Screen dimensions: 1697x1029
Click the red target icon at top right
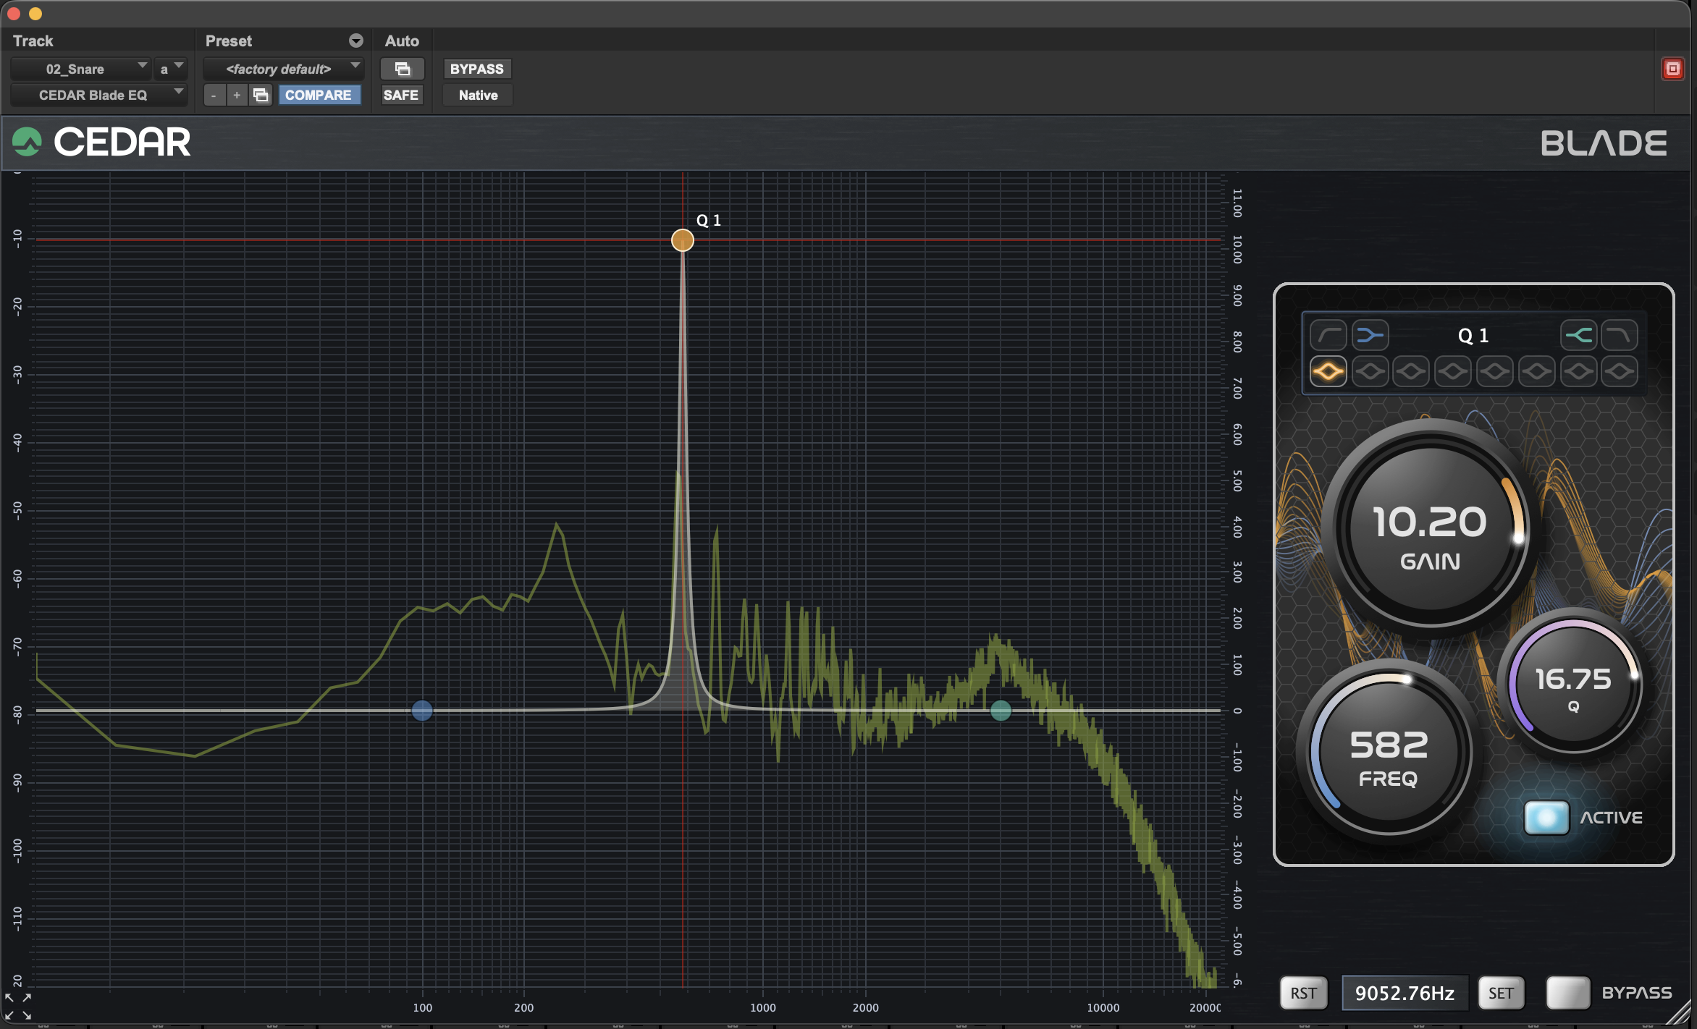point(1672,69)
